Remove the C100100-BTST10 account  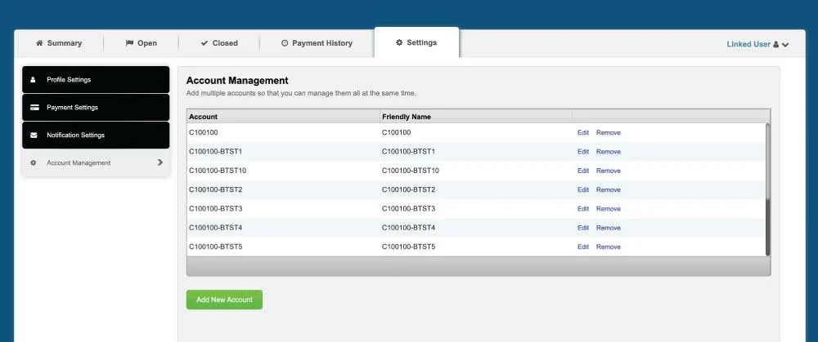point(609,171)
